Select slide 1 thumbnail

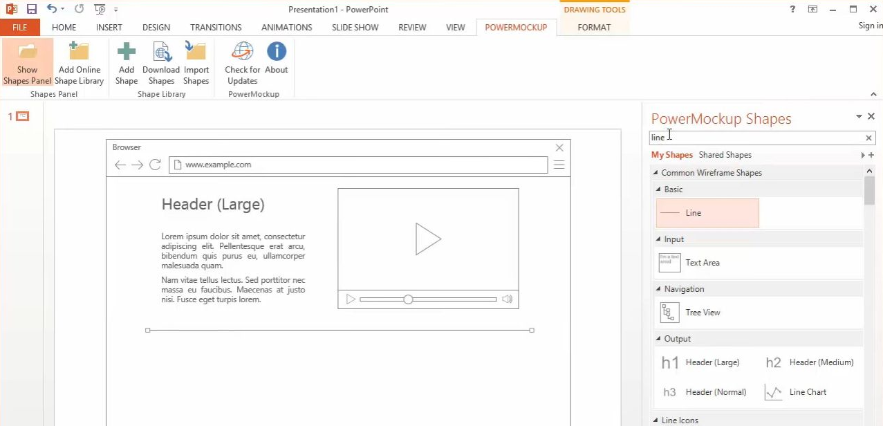(x=23, y=116)
